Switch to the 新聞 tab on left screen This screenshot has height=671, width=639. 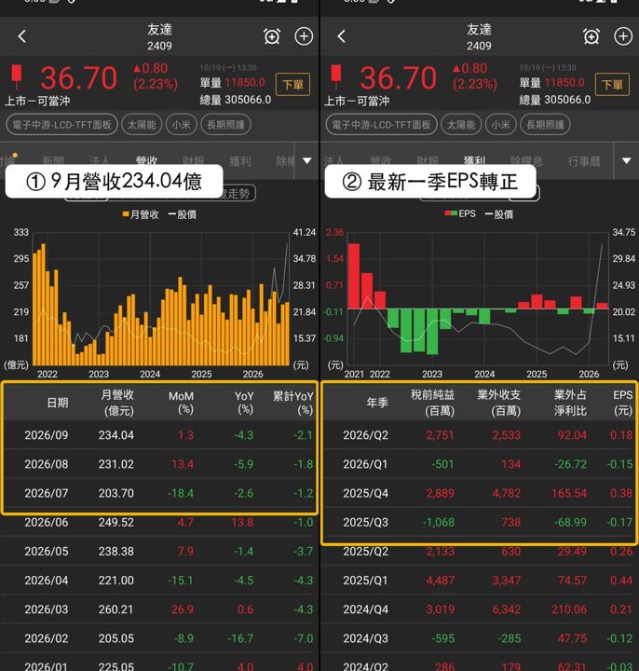coord(53,161)
